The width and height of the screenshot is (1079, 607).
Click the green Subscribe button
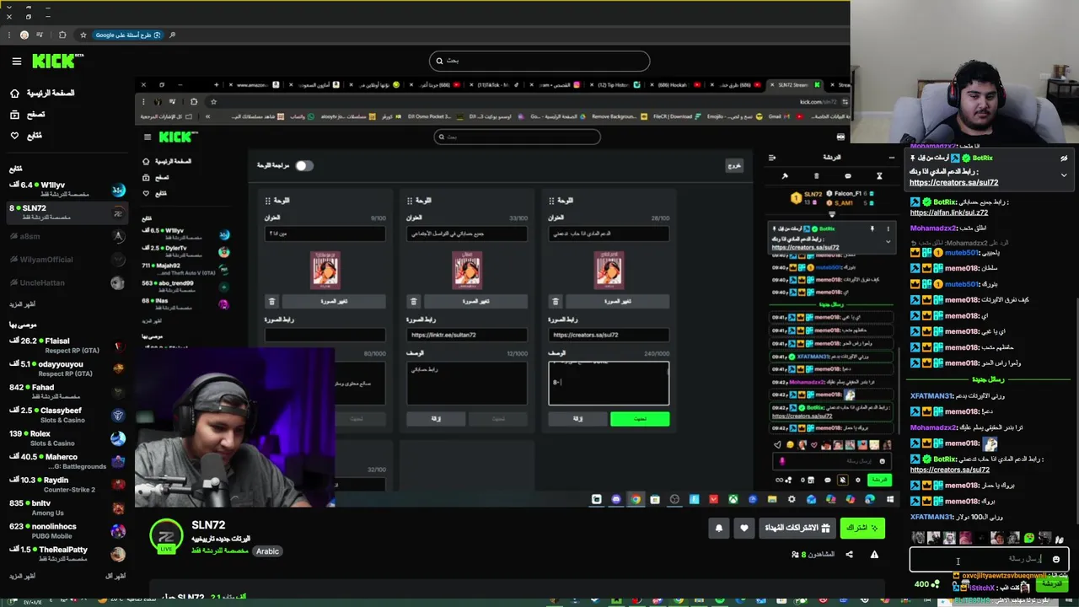pos(862,528)
